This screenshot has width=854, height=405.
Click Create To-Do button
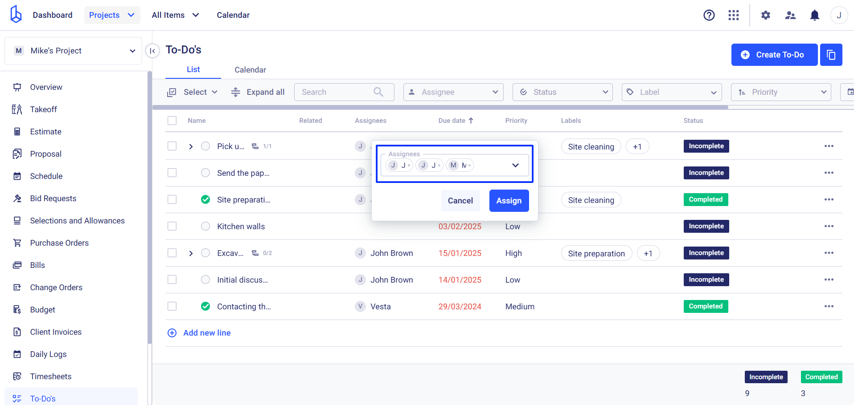click(774, 55)
